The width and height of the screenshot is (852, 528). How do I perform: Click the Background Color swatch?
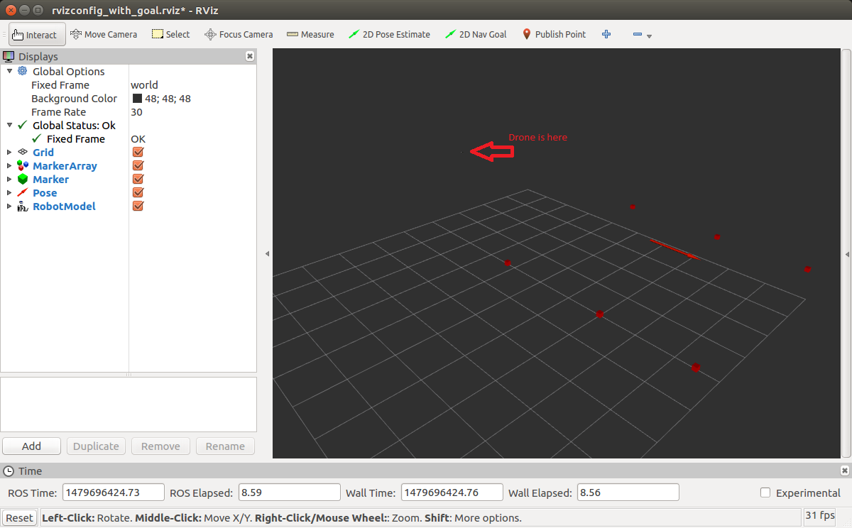137,99
